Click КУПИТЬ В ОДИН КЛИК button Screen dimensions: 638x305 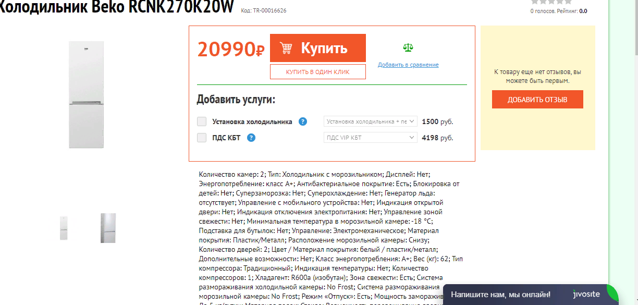pos(318,72)
